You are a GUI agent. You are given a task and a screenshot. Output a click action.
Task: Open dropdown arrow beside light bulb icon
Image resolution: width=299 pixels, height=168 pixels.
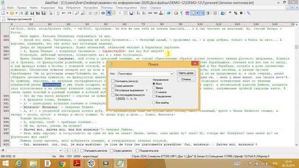tap(197, 13)
